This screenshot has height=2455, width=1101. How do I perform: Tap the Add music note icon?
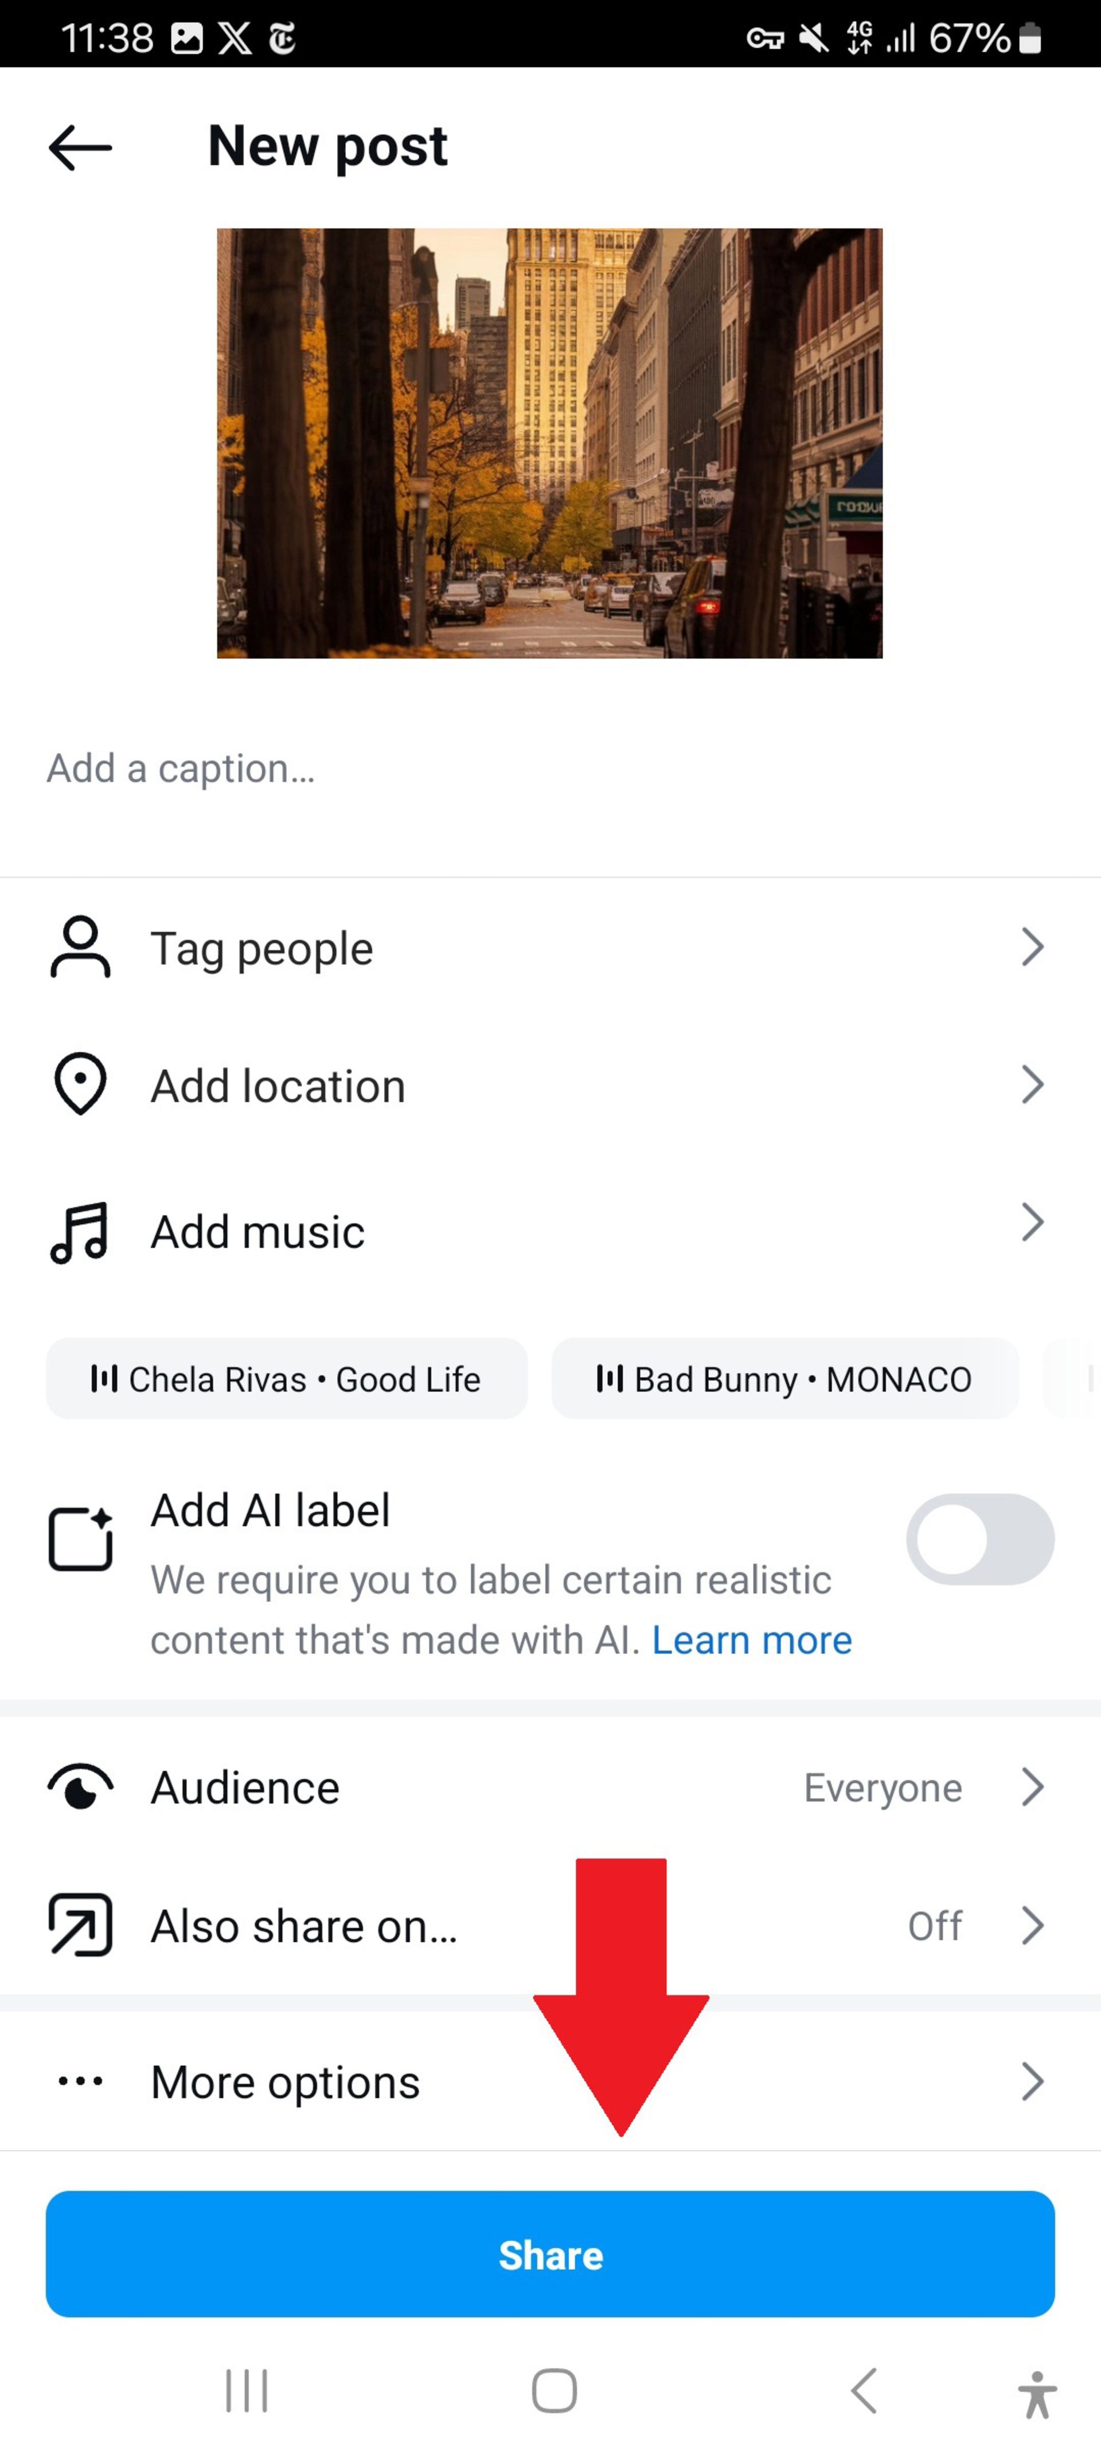point(79,1232)
